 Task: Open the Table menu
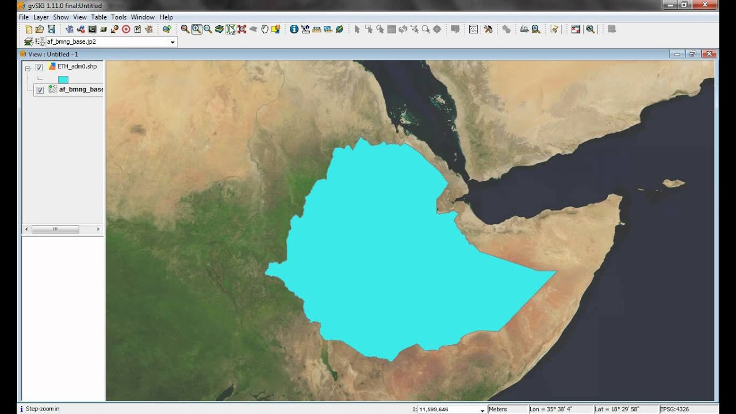pos(99,17)
